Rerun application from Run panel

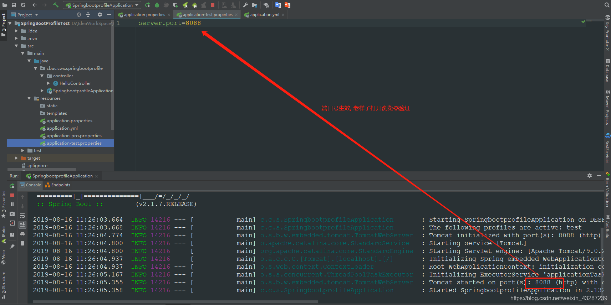point(12,186)
